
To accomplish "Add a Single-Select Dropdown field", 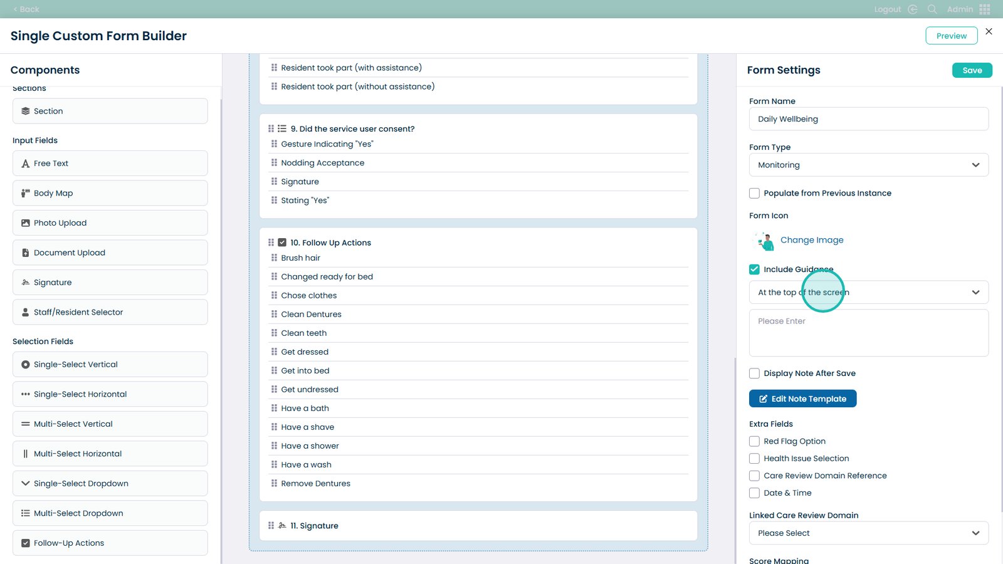I will click(110, 484).
